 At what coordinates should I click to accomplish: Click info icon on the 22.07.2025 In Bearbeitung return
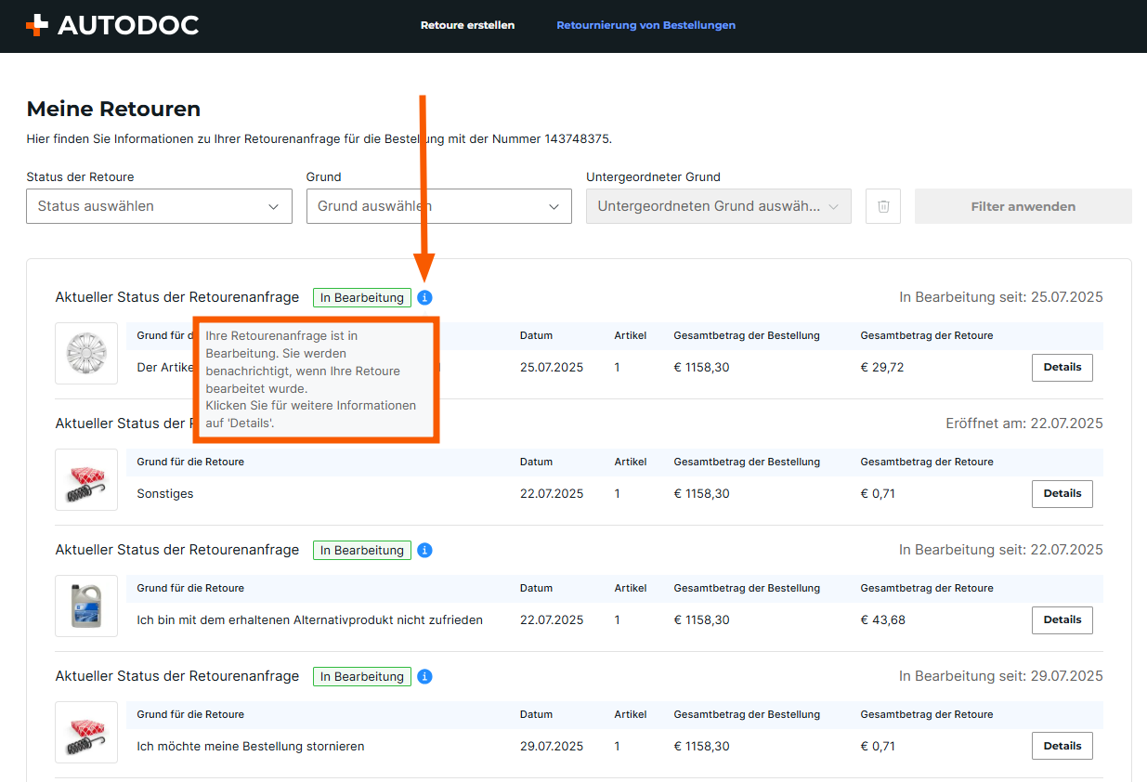[x=424, y=550]
